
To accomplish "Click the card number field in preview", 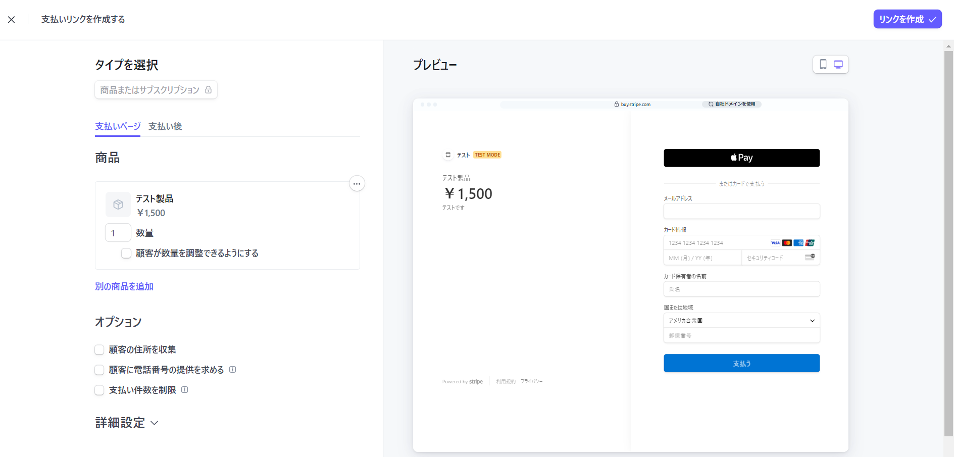I will pos(741,243).
